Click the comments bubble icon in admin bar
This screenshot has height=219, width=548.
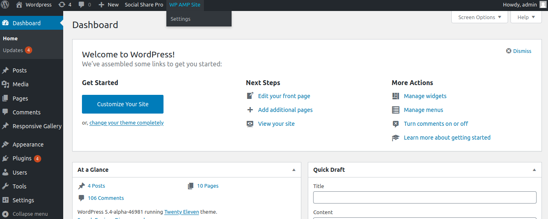coord(82,5)
